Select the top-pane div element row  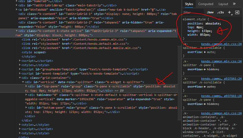[x=89, y=88]
